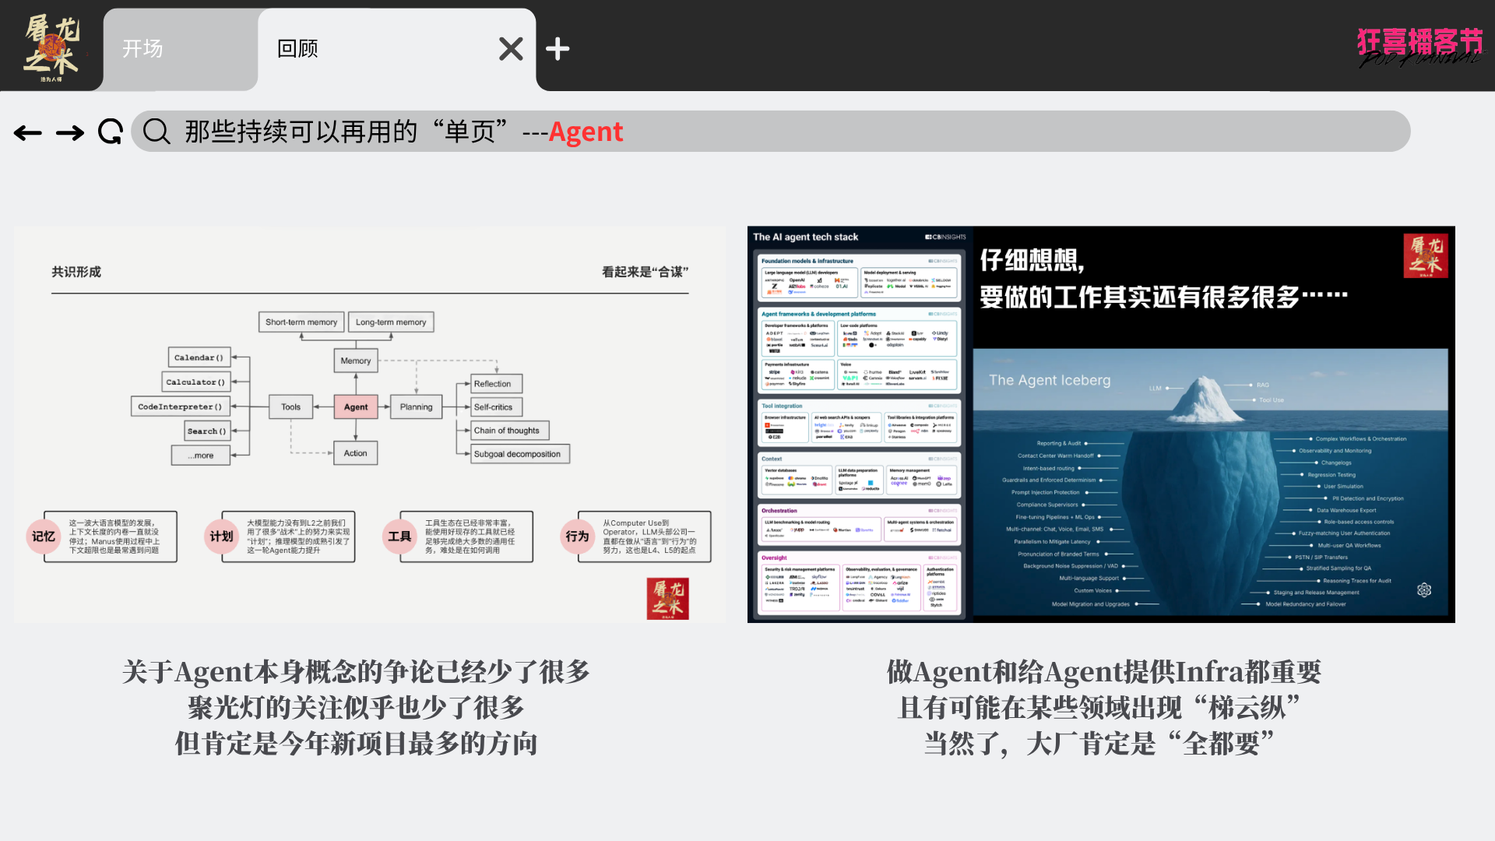Click the pink Agent box in diagram
This screenshot has width=1495, height=841.
tap(356, 406)
